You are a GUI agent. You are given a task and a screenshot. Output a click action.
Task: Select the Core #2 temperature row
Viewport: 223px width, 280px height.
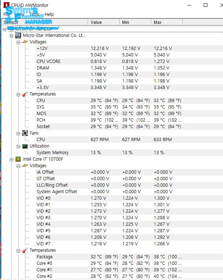click(x=129, y=276)
